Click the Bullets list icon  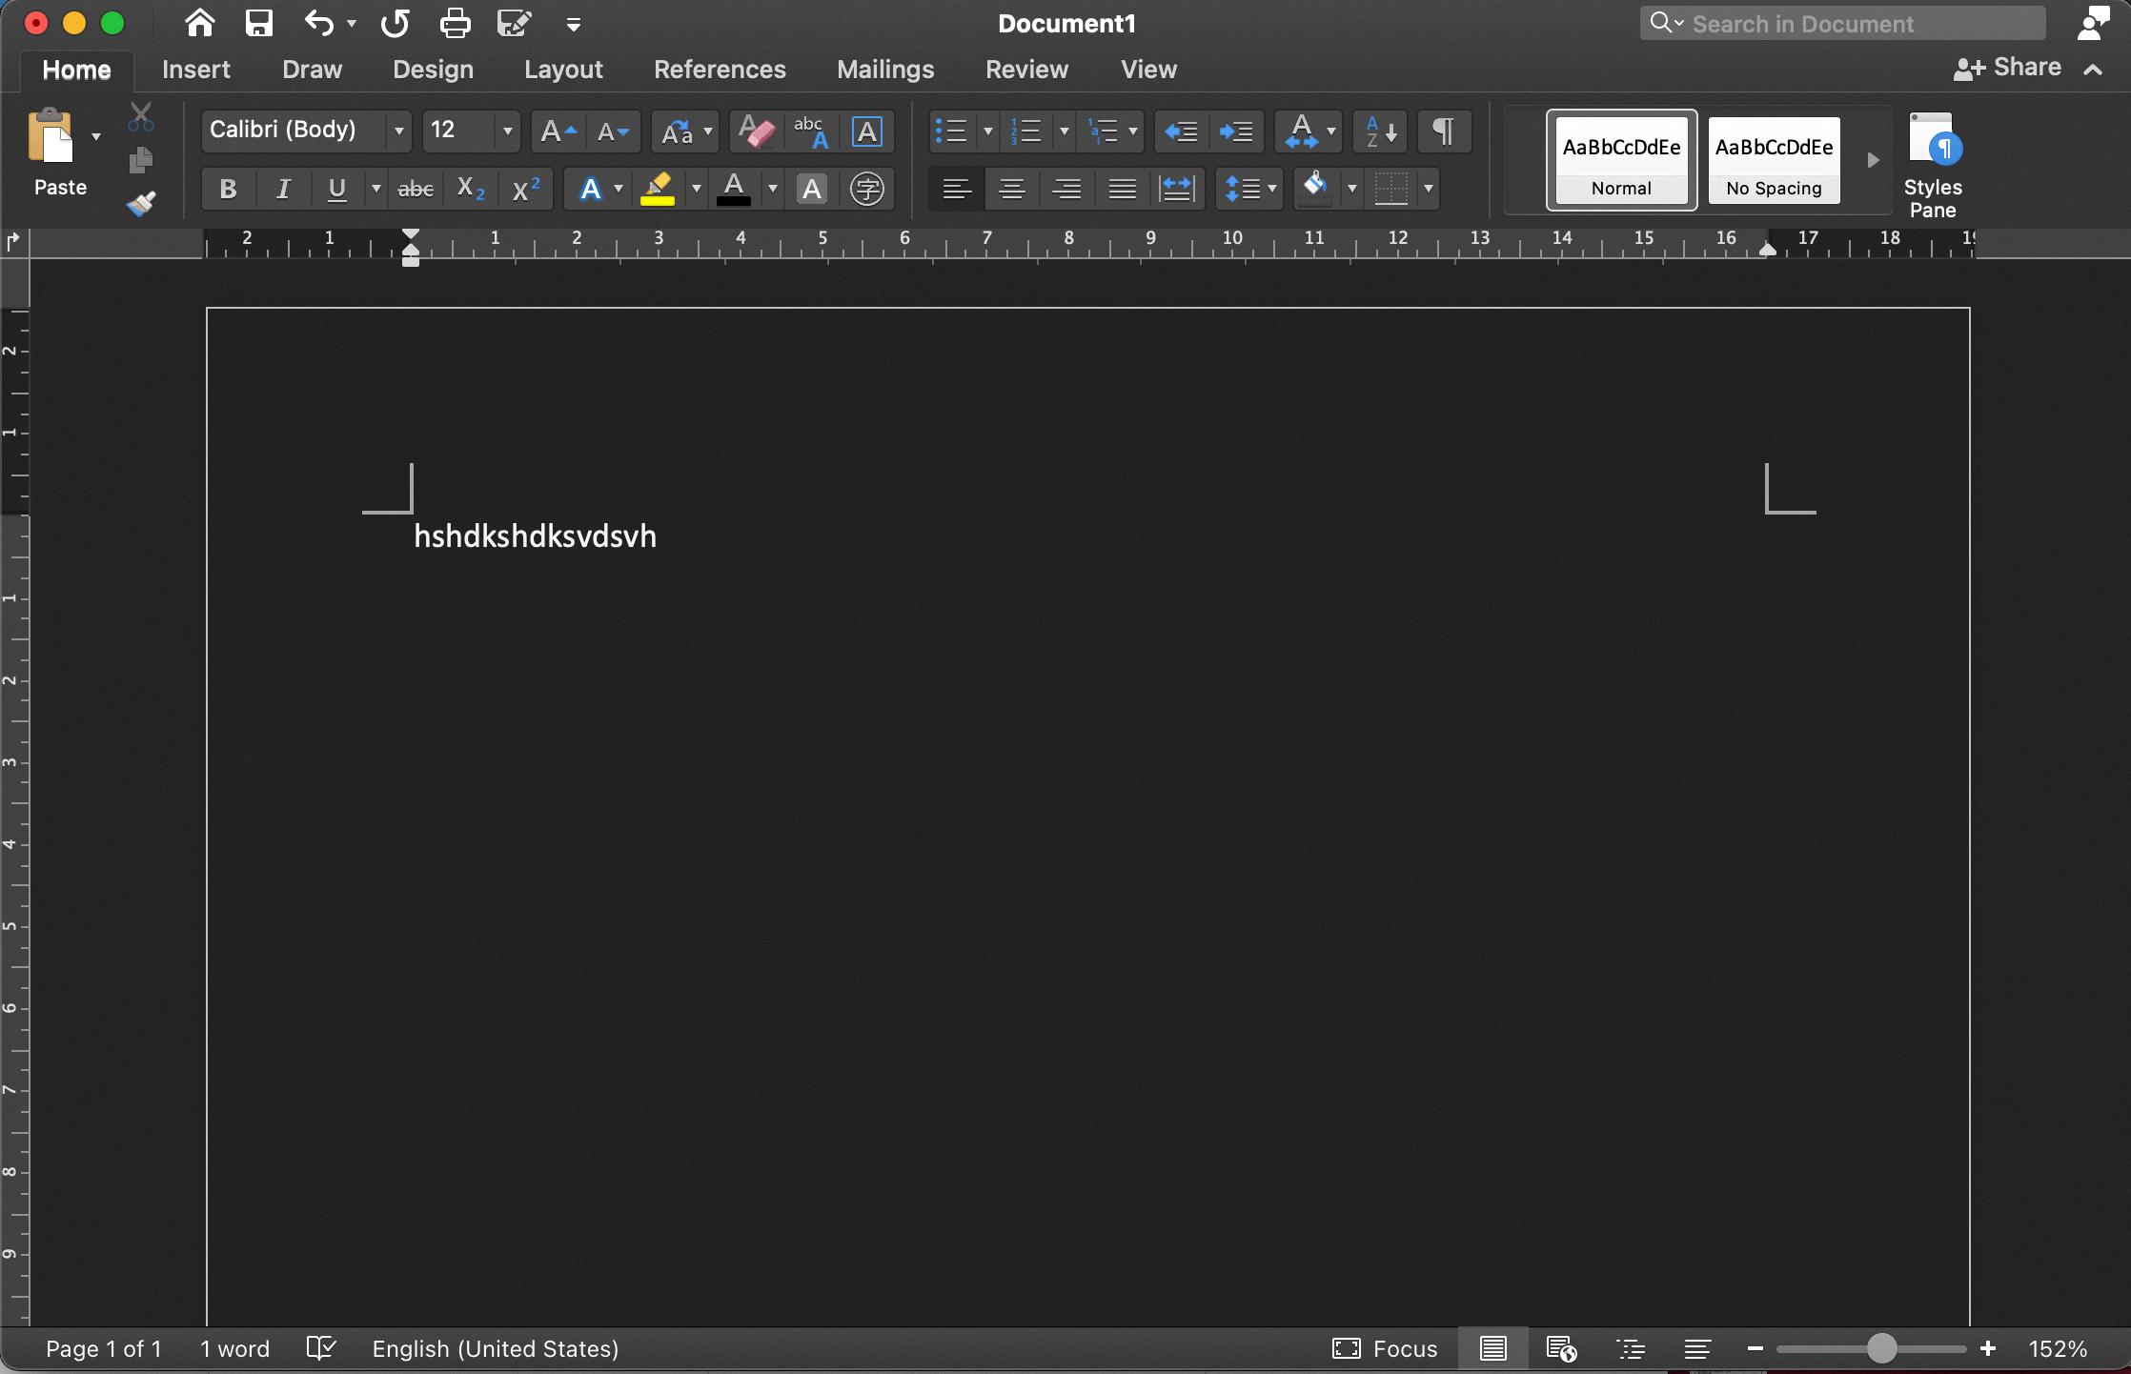949,131
